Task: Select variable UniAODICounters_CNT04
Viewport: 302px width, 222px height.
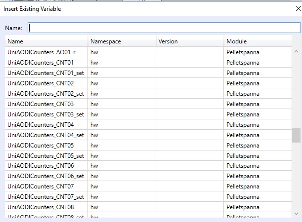Action: [x=41, y=125]
